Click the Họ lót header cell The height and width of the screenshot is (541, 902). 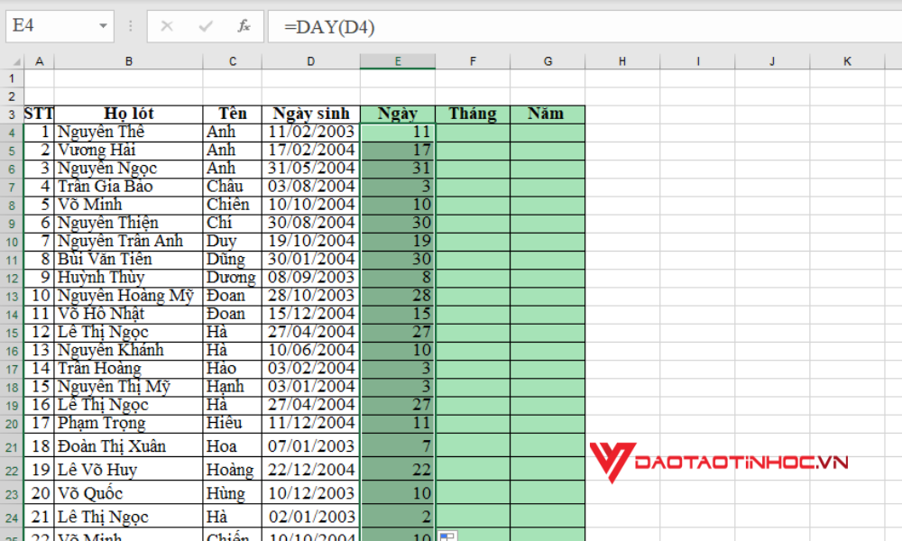click(128, 114)
